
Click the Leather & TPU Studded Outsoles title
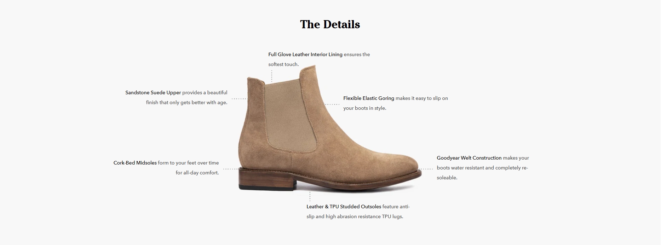coord(344,207)
